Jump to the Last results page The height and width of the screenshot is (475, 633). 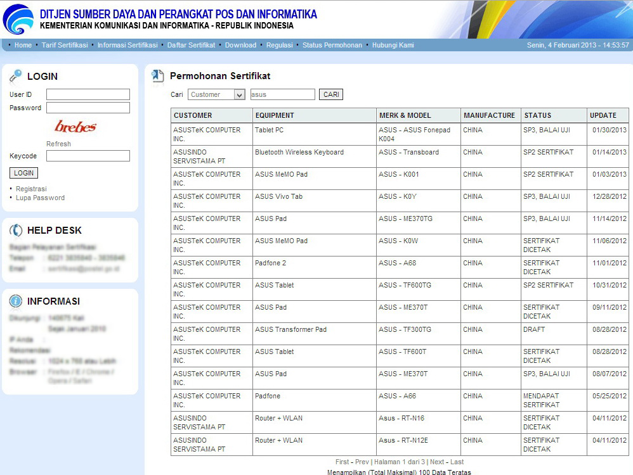tap(457, 462)
